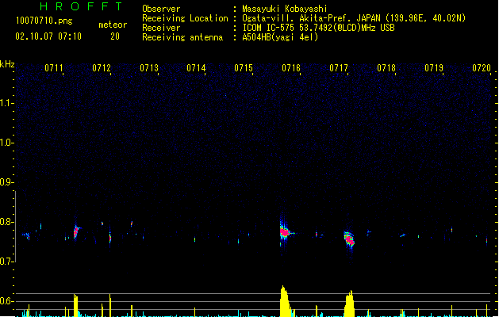
Task: Select the filename 10070710.png
Action: coord(44,21)
